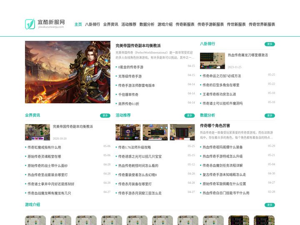Open article 传奇赤月装备在哪里打
The height and width of the screenshot is (225, 300).
135,184
